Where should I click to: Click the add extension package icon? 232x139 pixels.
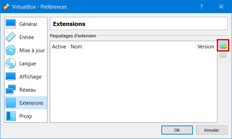(223, 45)
